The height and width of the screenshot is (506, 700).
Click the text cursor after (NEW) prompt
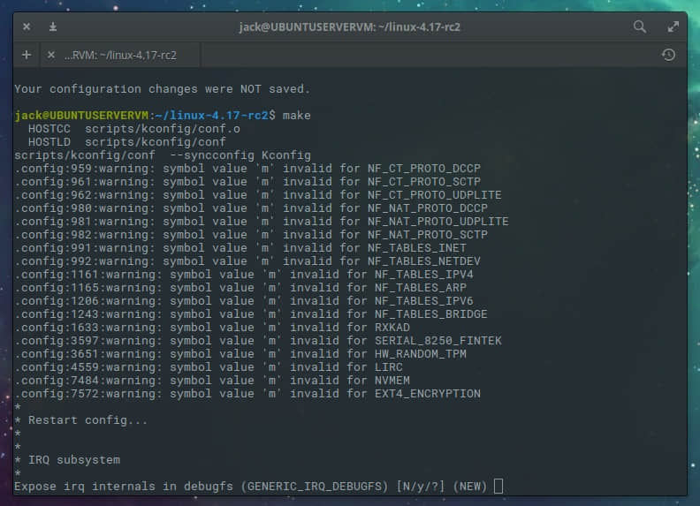498,486
